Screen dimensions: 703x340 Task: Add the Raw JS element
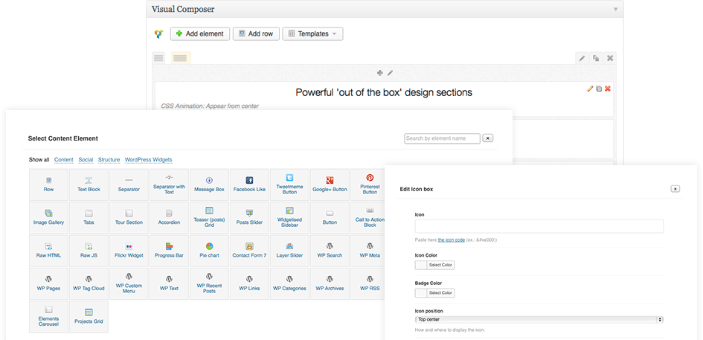(x=89, y=251)
